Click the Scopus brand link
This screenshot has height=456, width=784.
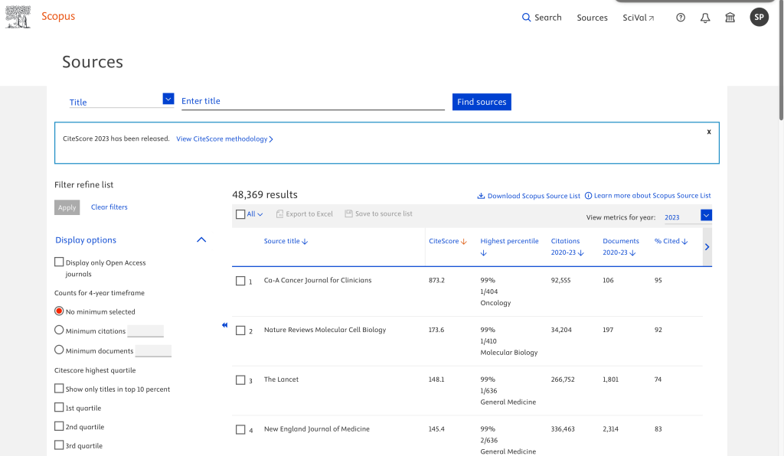(x=58, y=16)
